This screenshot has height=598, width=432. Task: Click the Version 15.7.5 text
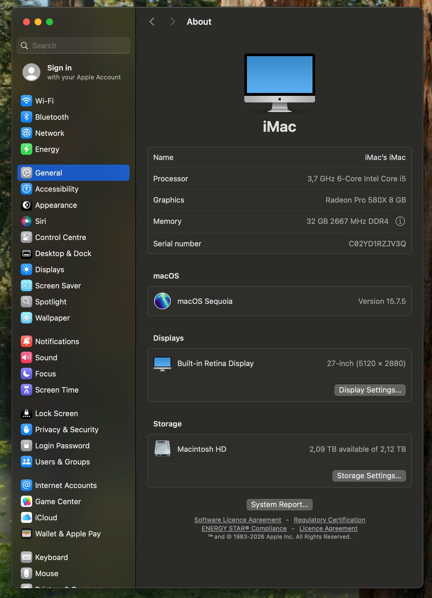(x=382, y=301)
